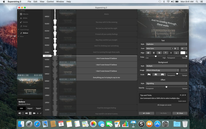Show previous tip in Tips and Tricks
206x129 pixels.
tap(180, 95)
